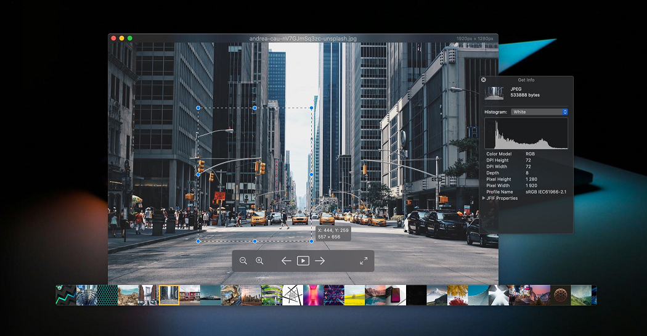Click the bottom-right selection handle
647x336 pixels.
tap(312, 241)
